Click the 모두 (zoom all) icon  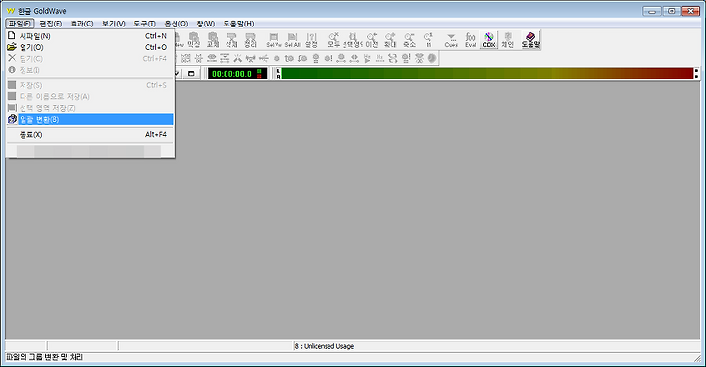(x=333, y=40)
